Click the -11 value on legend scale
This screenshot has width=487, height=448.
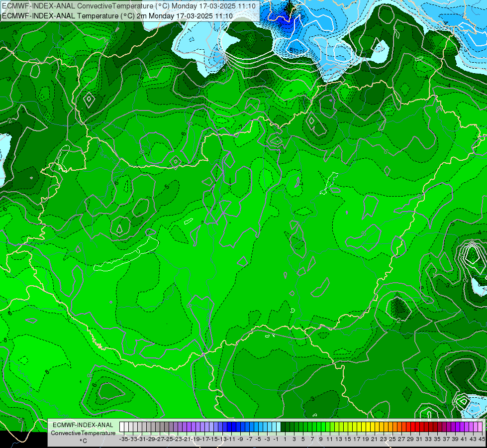[231, 439]
